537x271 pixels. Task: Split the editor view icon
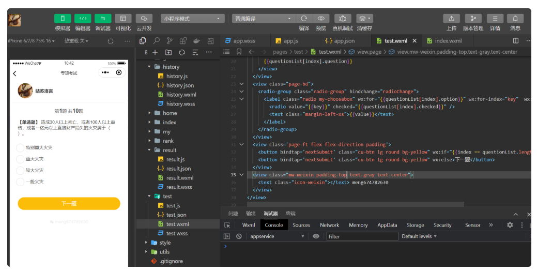(x=516, y=41)
